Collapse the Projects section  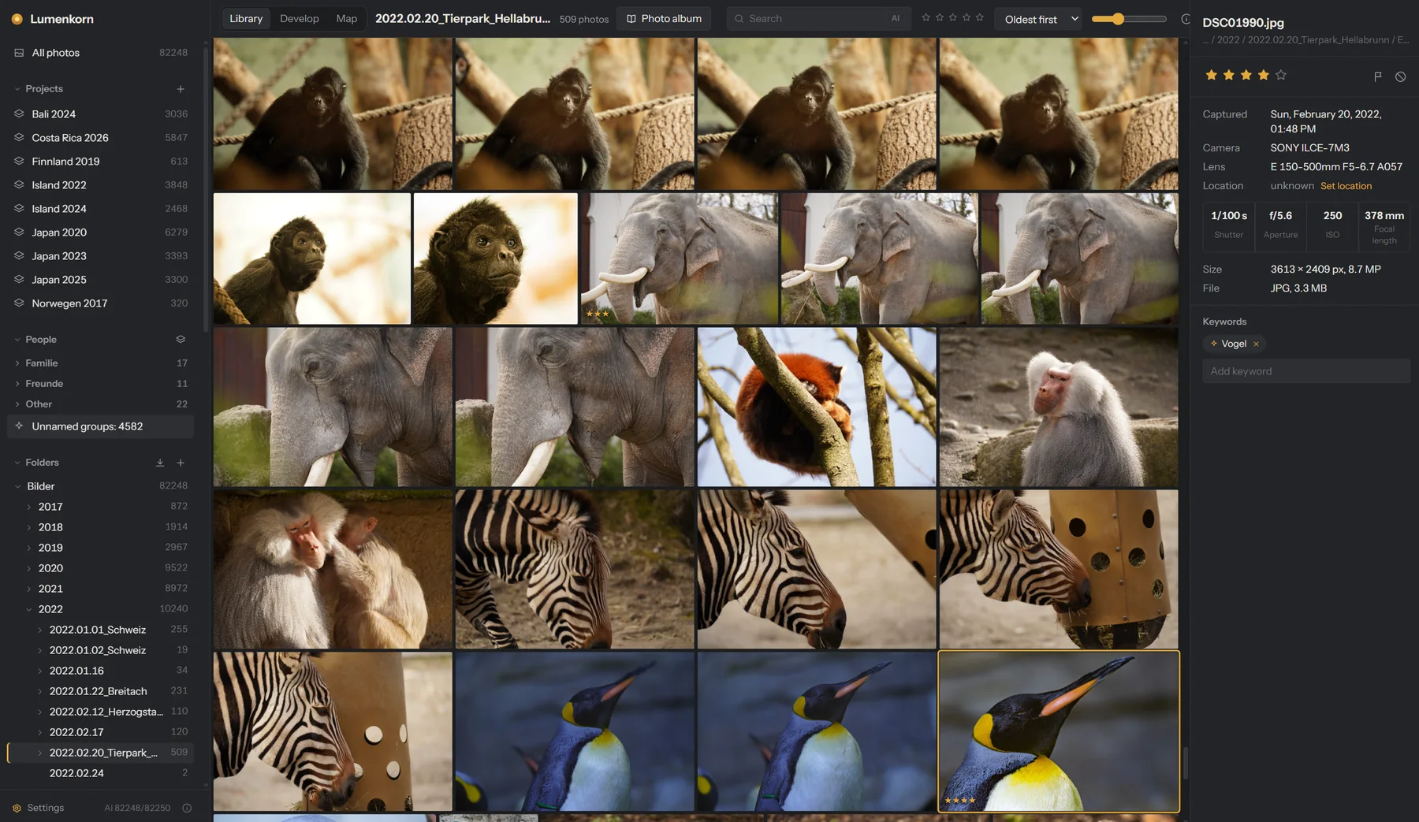[x=17, y=89]
